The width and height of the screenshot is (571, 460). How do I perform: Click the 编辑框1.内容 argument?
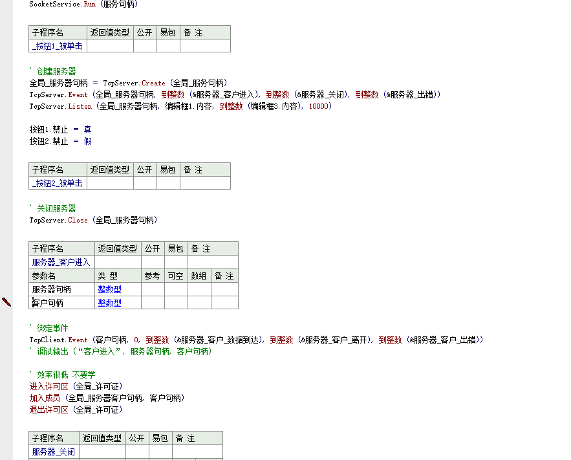(x=189, y=106)
